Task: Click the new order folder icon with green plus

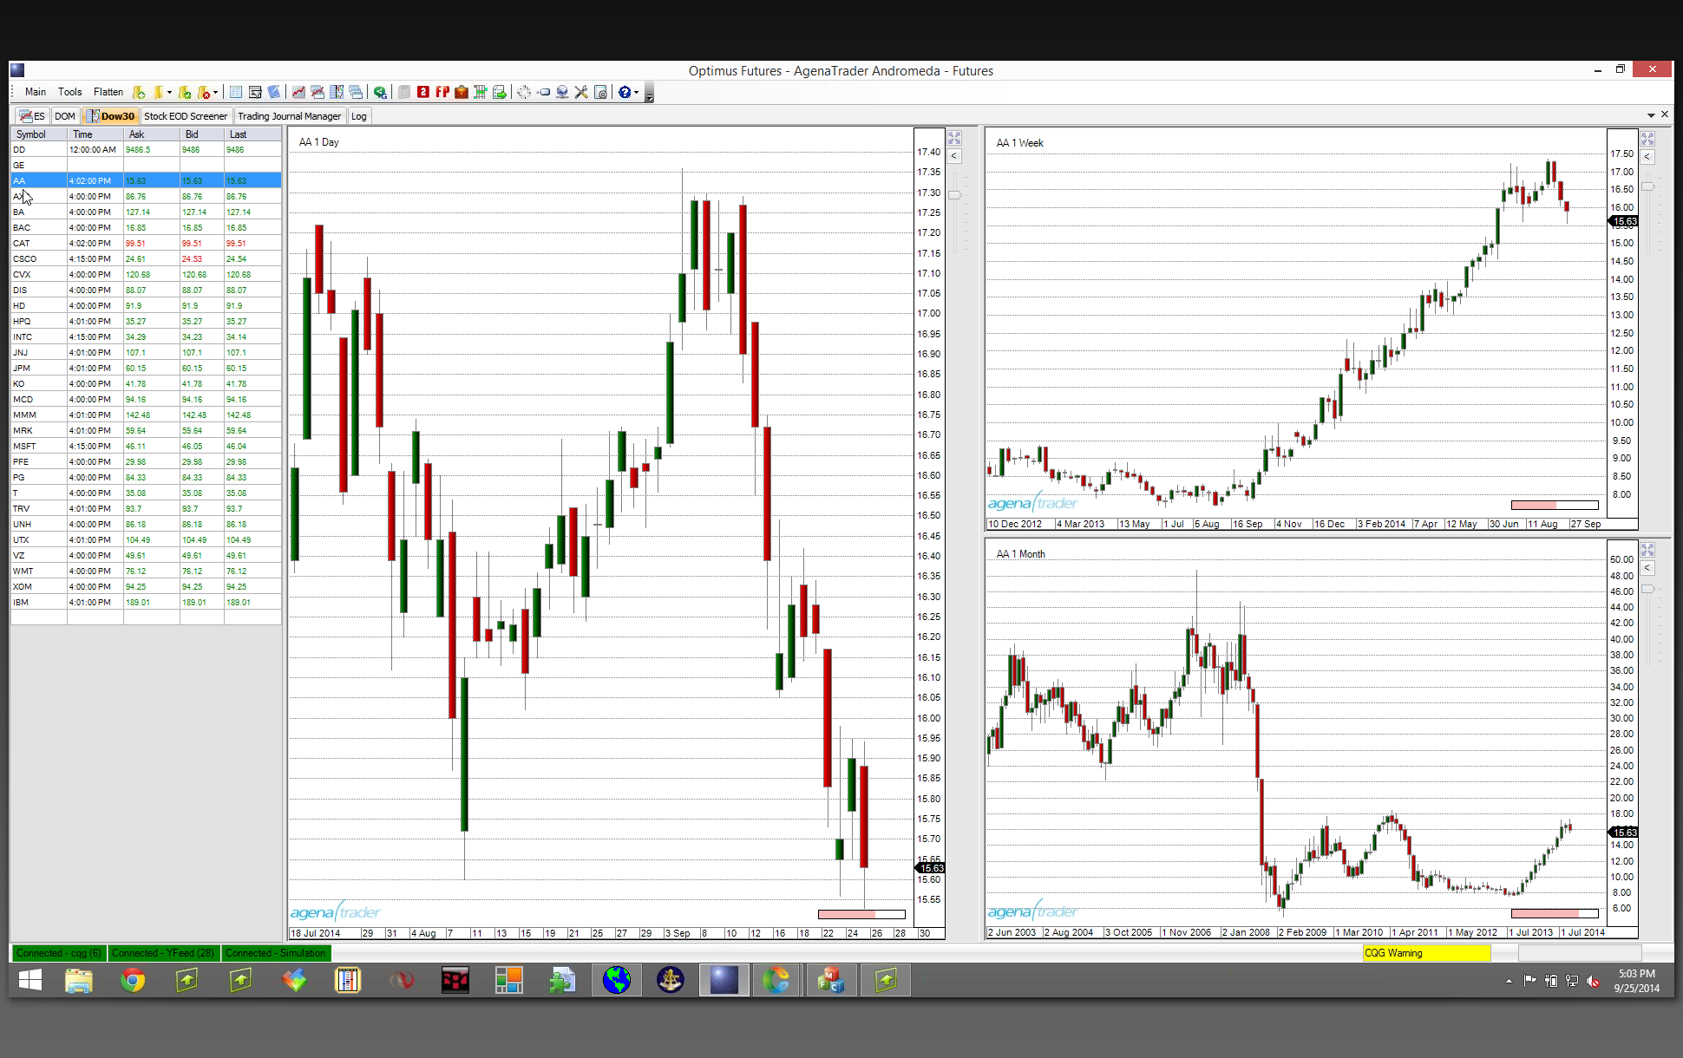Action: [139, 92]
